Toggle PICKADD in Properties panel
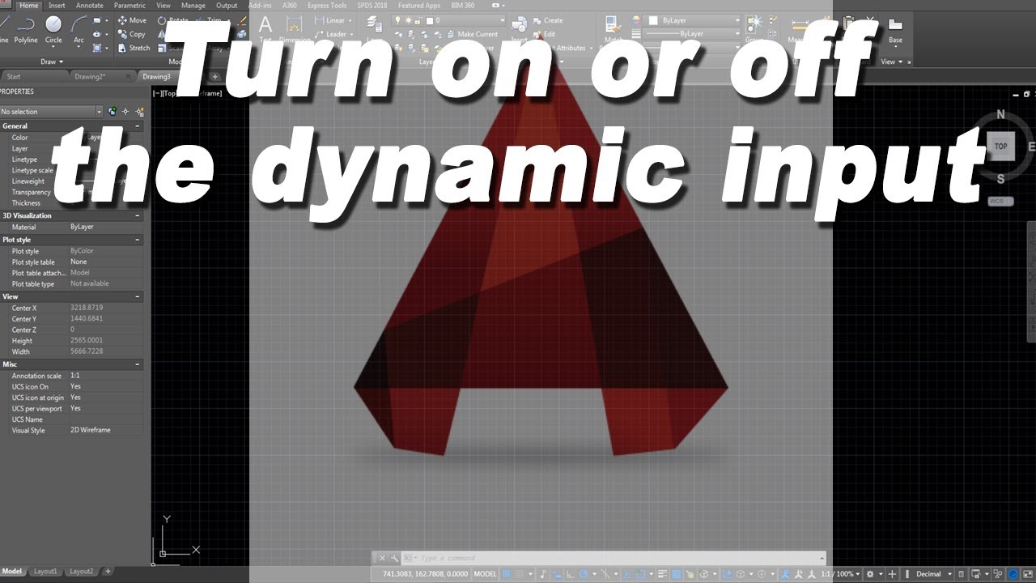Image resolution: width=1036 pixels, height=583 pixels. (x=113, y=111)
